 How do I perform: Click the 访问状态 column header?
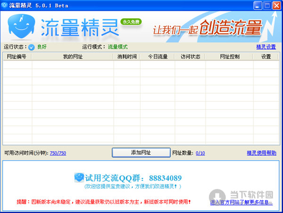tap(190, 57)
